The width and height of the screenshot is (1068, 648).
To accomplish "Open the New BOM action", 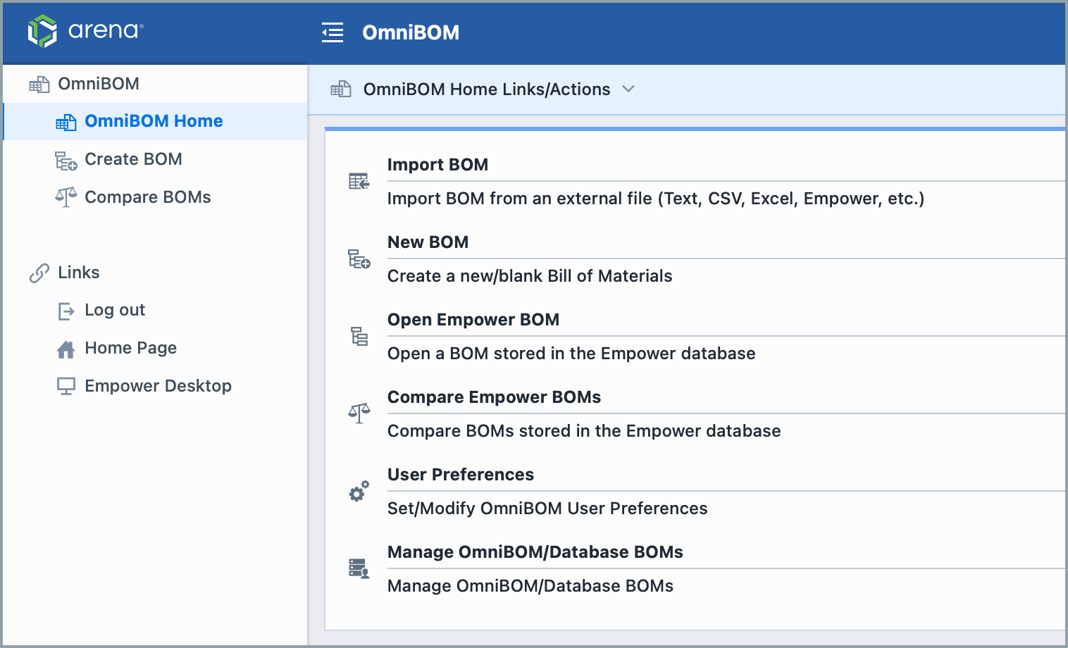I will (428, 242).
